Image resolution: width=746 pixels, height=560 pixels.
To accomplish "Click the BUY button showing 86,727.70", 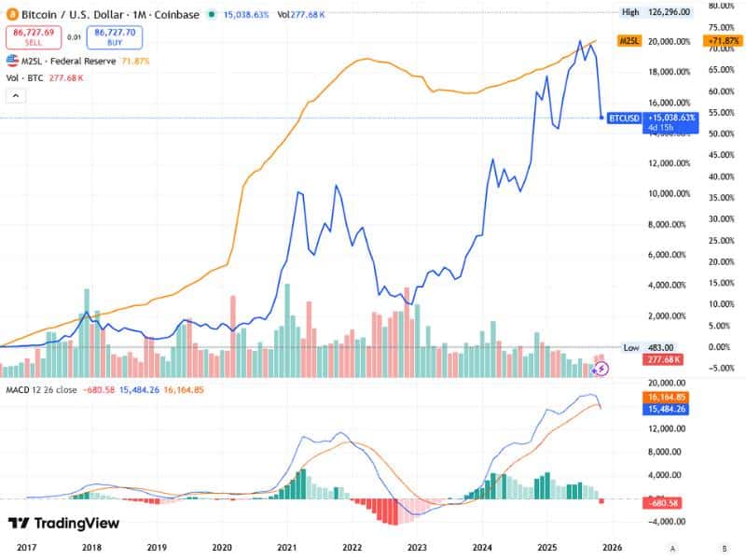I will click(x=114, y=35).
